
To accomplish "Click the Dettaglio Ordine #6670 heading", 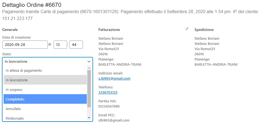I will tap(32, 5).
